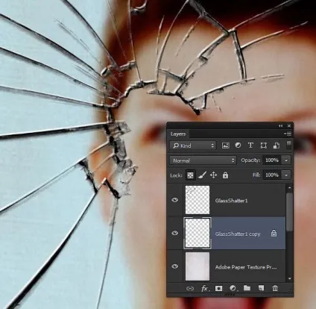
Task: Filter for smart objects icon
Action: (276, 146)
